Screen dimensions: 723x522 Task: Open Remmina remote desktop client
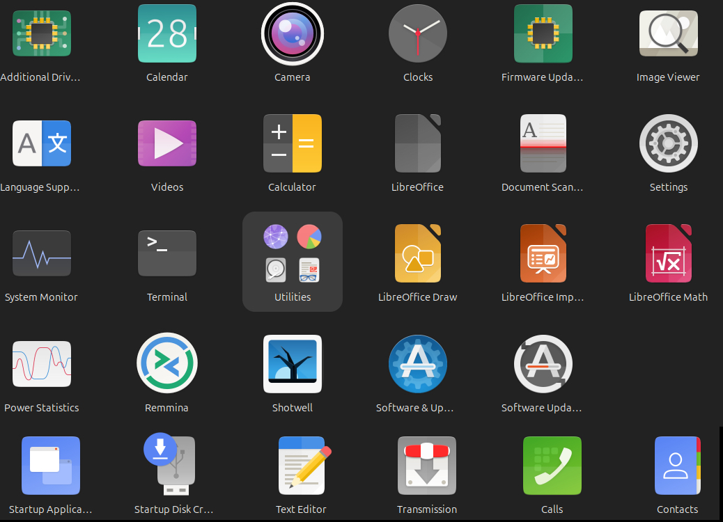click(167, 364)
